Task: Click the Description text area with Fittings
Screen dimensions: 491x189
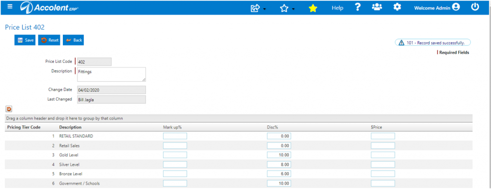Action: tap(111, 74)
